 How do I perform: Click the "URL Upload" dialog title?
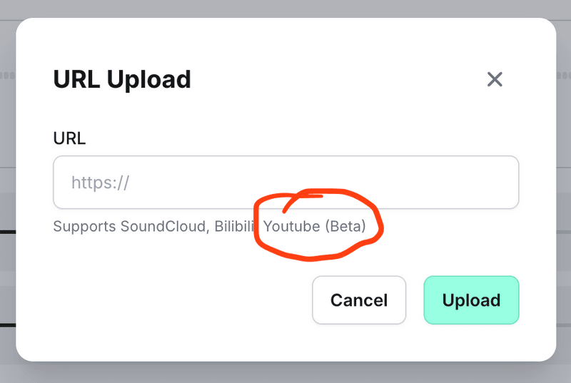coord(122,80)
